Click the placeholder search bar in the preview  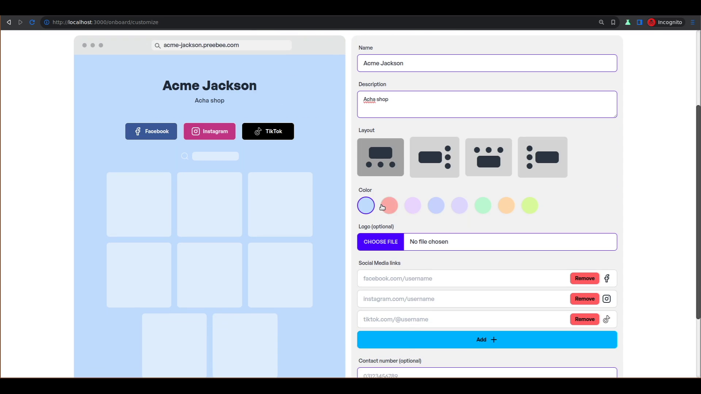215,156
